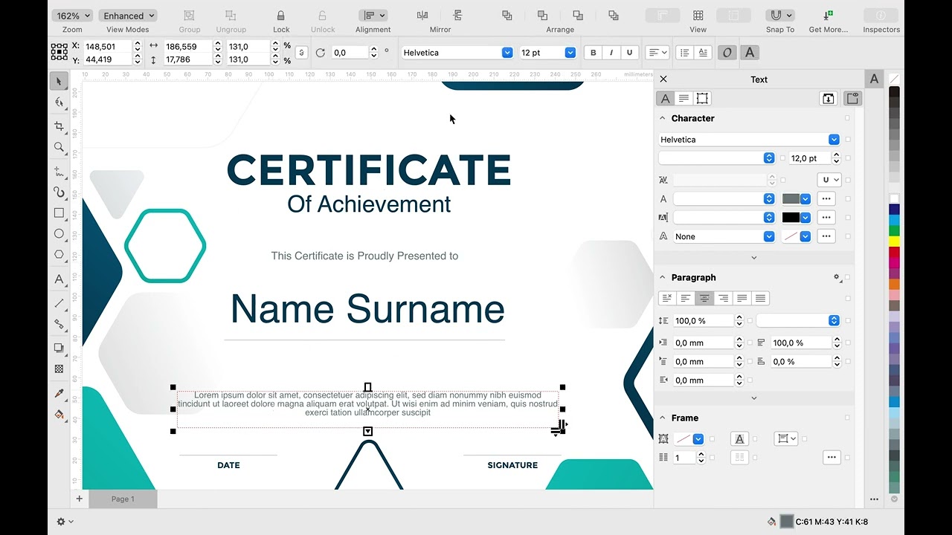
Task: Open background fill more options button
Action: pyautogui.click(x=826, y=218)
